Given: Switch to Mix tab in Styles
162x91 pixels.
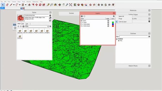Looking at the screenshot, I should (27, 24).
